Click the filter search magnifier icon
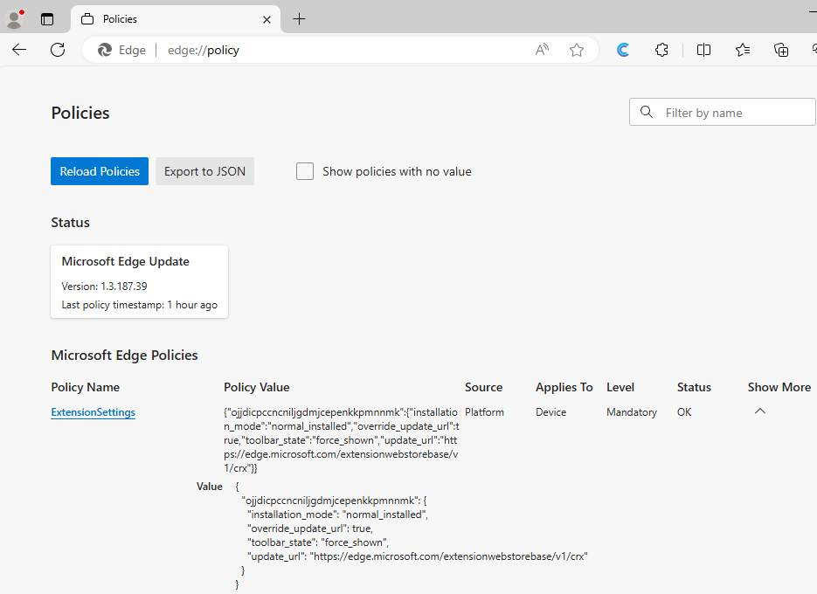Screen dimensions: 817x594 [x=646, y=112]
